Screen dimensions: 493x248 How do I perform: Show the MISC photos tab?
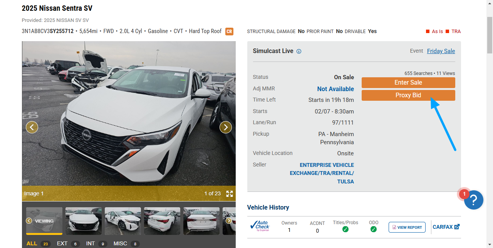tap(121, 243)
